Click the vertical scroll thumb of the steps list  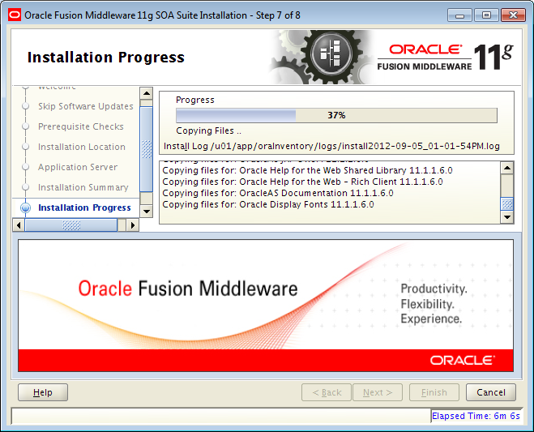tap(147, 149)
